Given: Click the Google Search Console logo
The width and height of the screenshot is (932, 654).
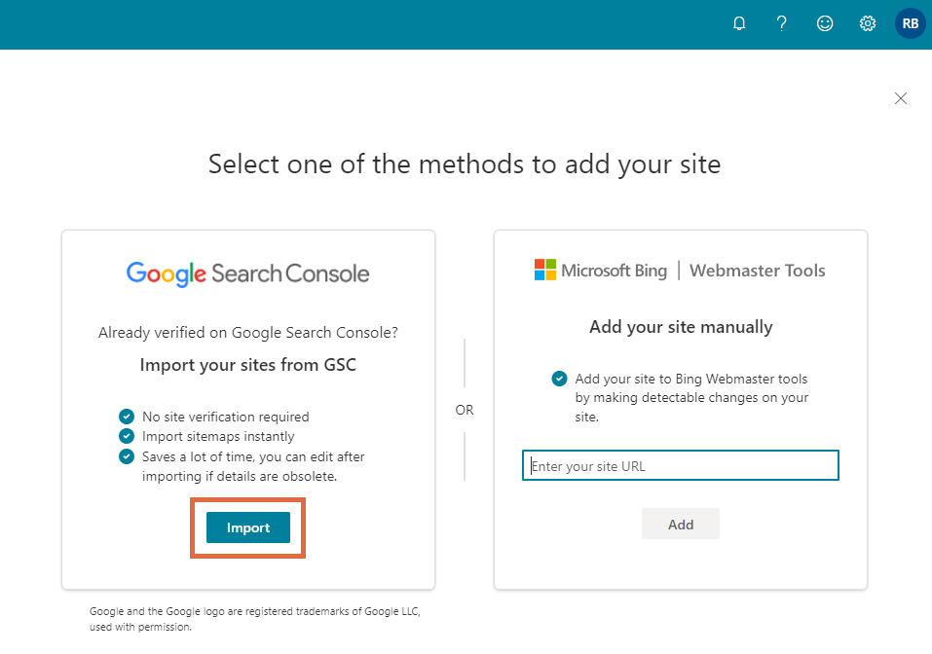Looking at the screenshot, I should tap(247, 272).
